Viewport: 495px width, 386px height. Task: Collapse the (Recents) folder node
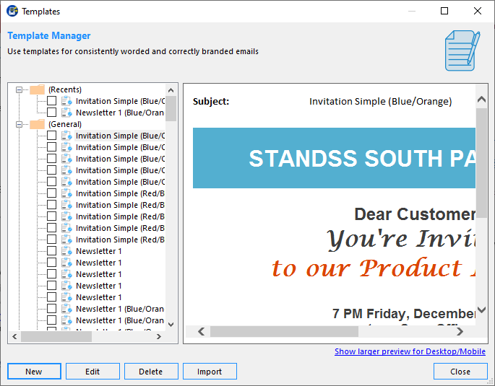tap(19, 89)
